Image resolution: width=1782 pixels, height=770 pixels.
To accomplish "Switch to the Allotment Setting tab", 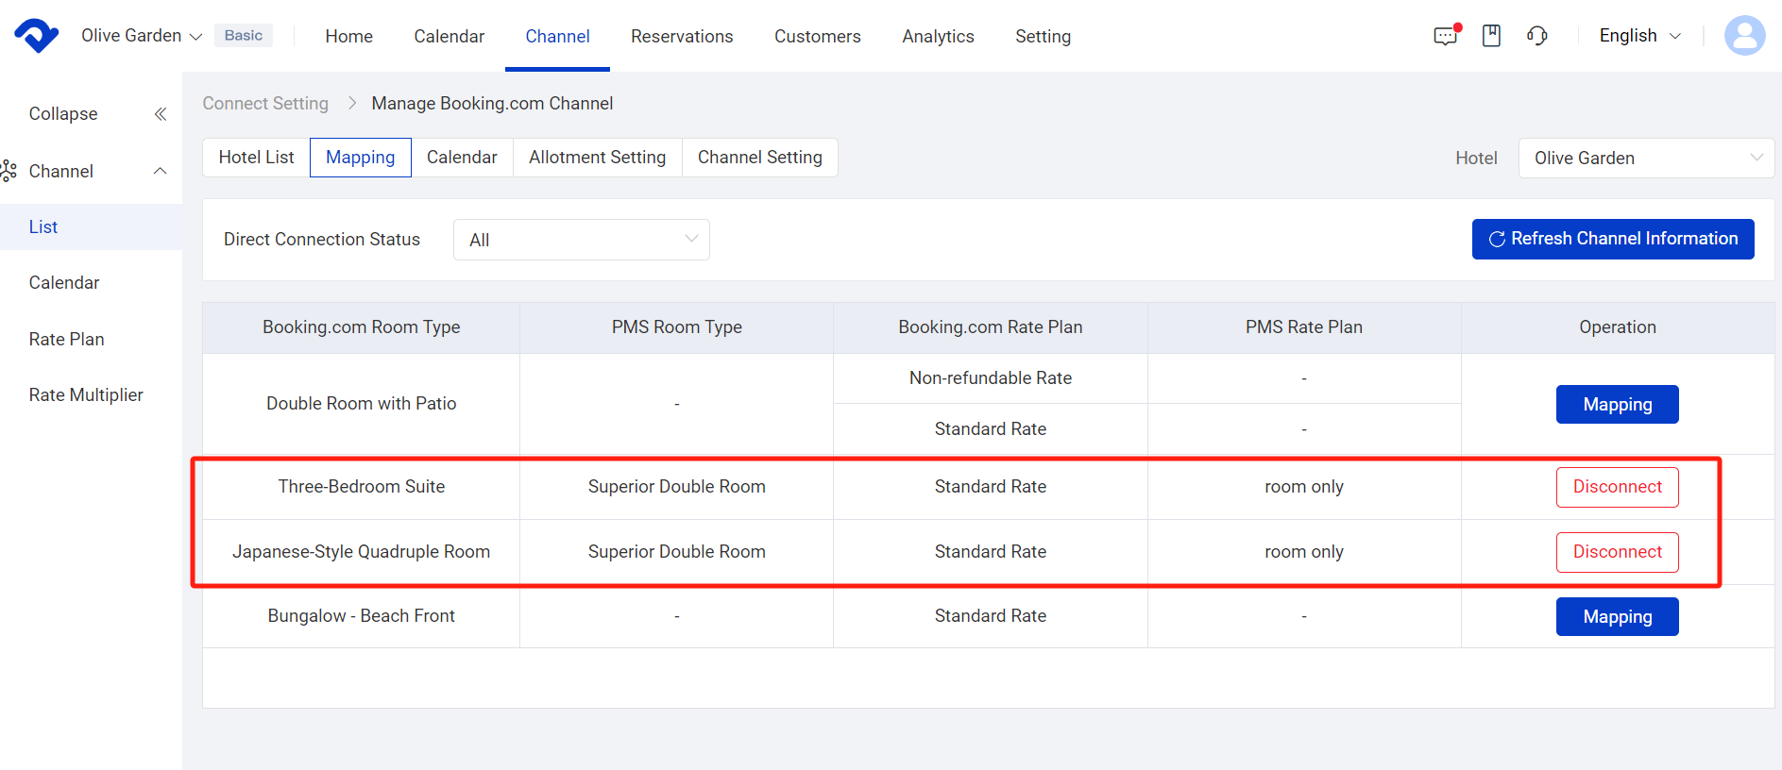I will [597, 158].
